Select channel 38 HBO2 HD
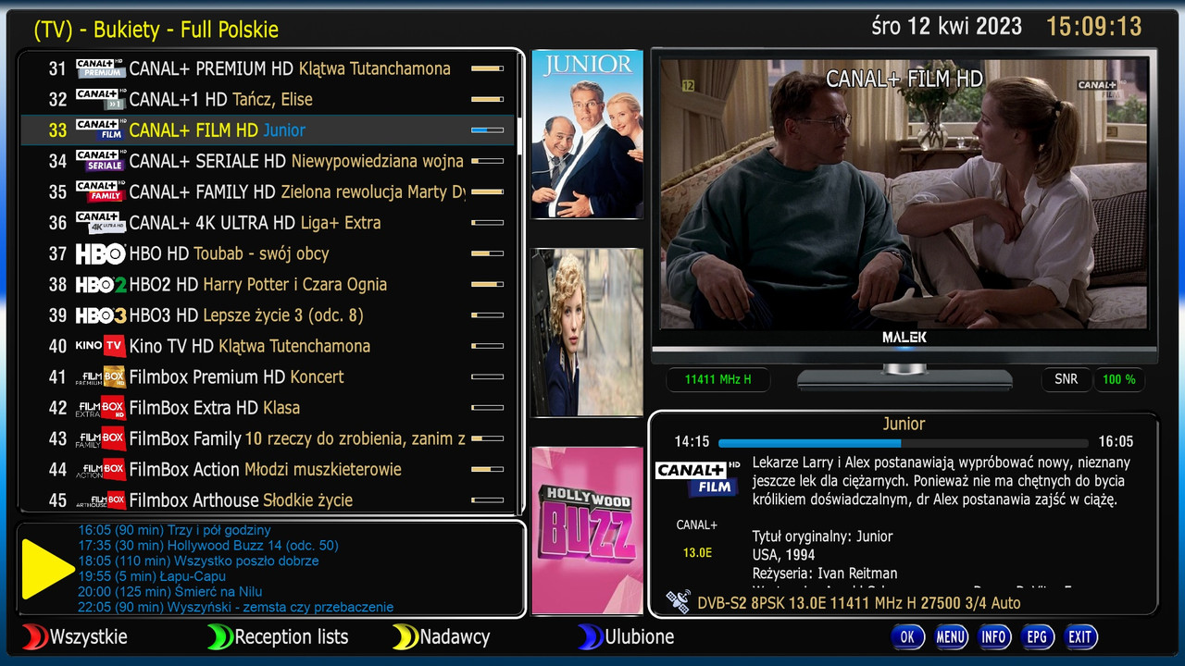The image size is (1185, 666). tap(268, 284)
